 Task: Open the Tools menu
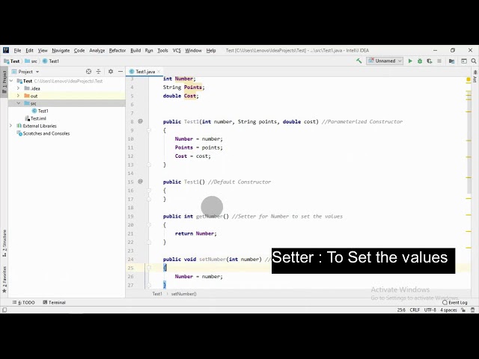coord(162,50)
